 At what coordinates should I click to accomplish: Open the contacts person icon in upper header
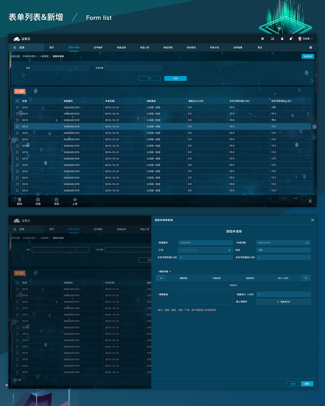[282, 39]
